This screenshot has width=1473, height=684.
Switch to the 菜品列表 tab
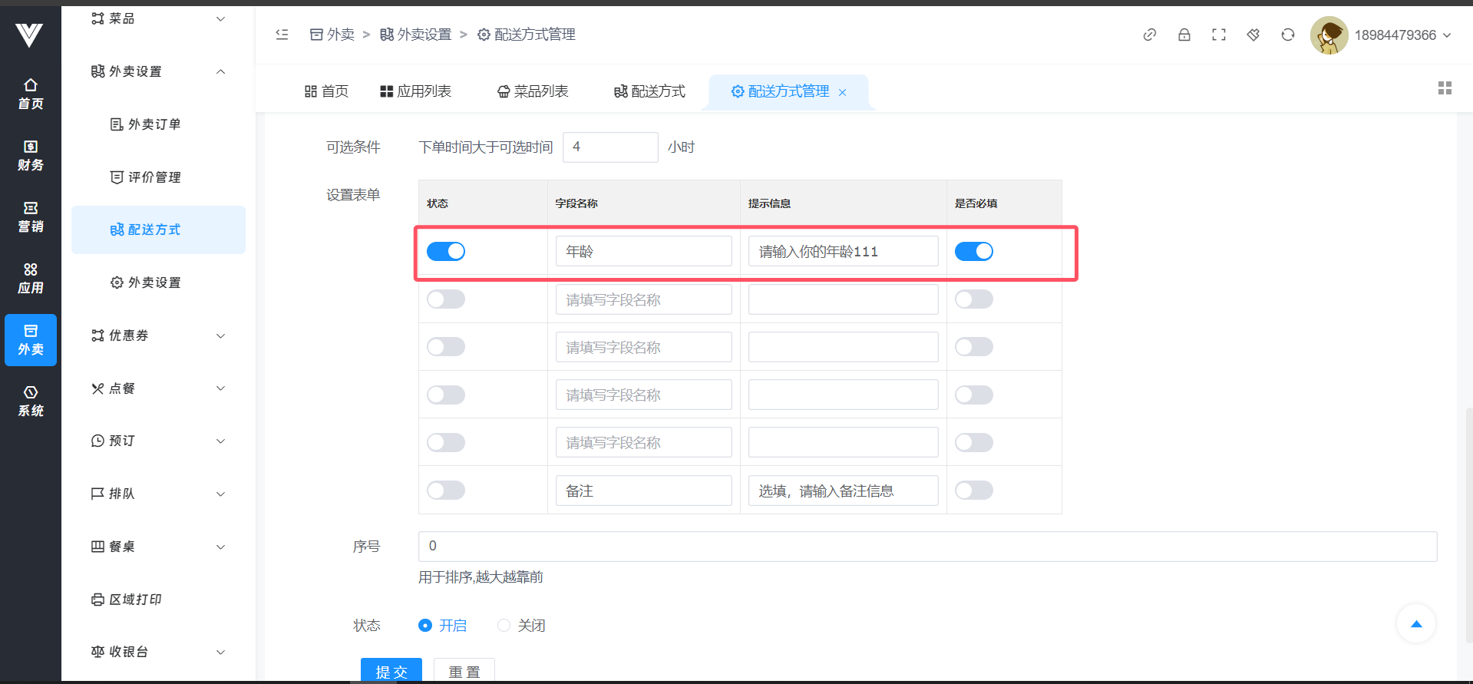click(533, 91)
